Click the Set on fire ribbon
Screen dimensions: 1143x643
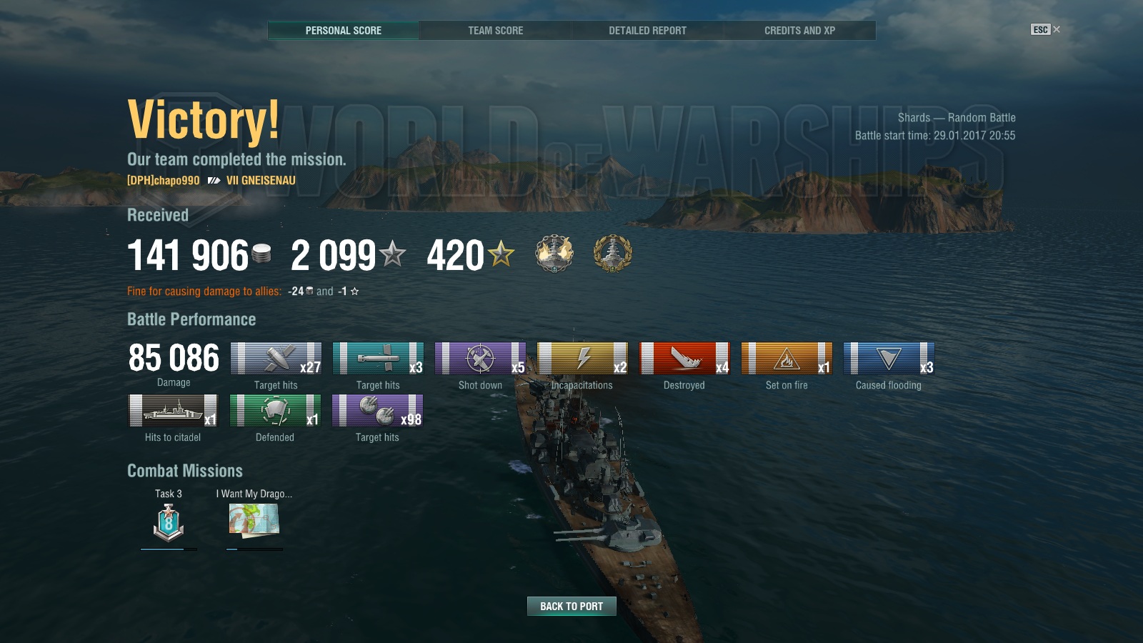[x=787, y=359]
